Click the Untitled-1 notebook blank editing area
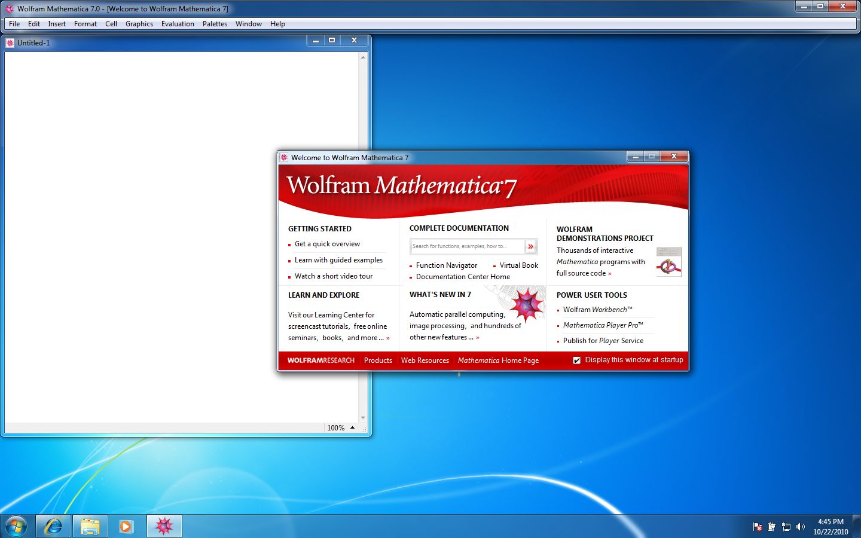This screenshot has height=538, width=861. [x=181, y=237]
